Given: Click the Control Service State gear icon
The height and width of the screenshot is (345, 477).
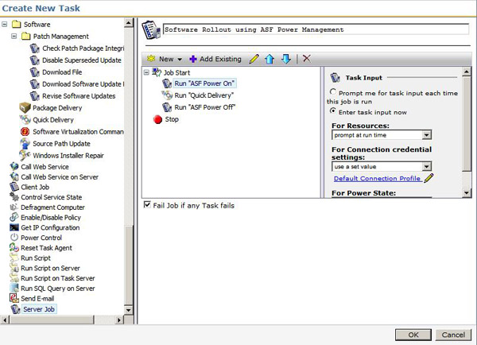Looking at the screenshot, I should pyautogui.click(x=14, y=197).
